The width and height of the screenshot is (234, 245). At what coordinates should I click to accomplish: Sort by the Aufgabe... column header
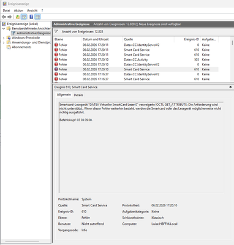209,39
